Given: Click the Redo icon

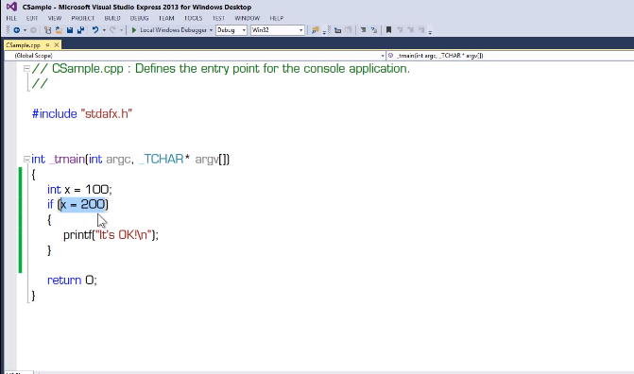Looking at the screenshot, I should pos(112,30).
